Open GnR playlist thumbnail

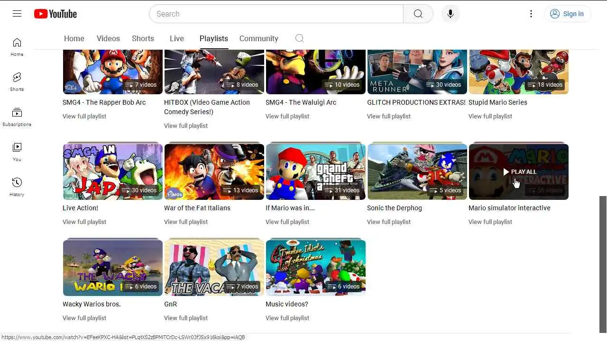coord(214,268)
